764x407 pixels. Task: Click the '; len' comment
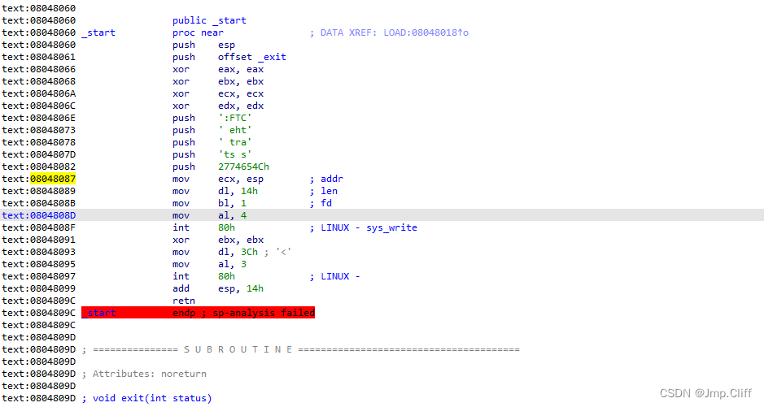(324, 191)
